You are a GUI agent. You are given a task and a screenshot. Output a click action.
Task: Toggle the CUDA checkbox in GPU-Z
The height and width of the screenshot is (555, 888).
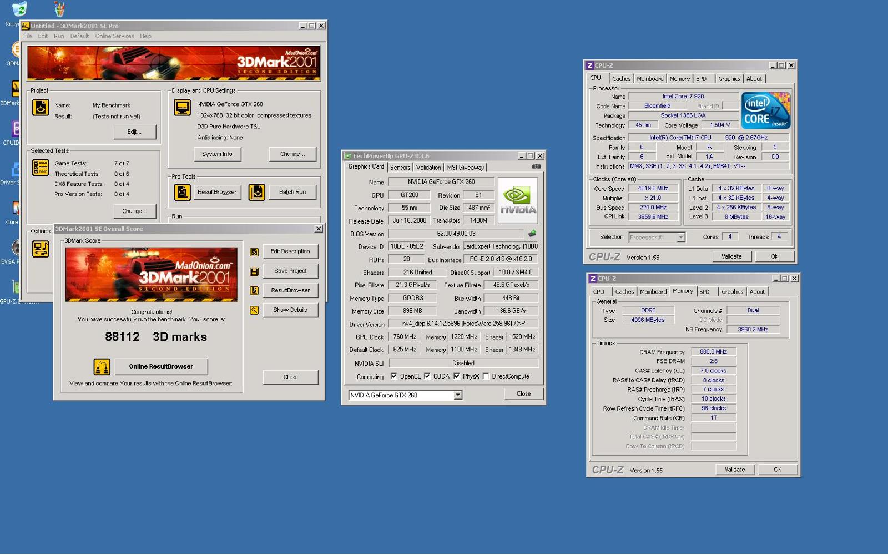coord(427,376)
